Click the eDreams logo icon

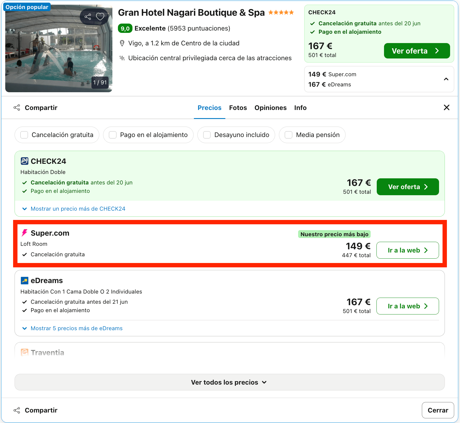pos(24,280)
